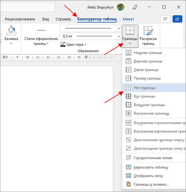Open Границы и заливка dialog
186x192 pixels.
click(154, 184)
